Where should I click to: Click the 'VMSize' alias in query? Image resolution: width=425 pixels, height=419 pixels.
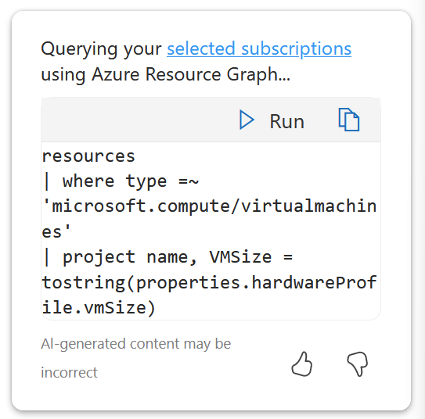pyautogui.click(x=240, y=257)
